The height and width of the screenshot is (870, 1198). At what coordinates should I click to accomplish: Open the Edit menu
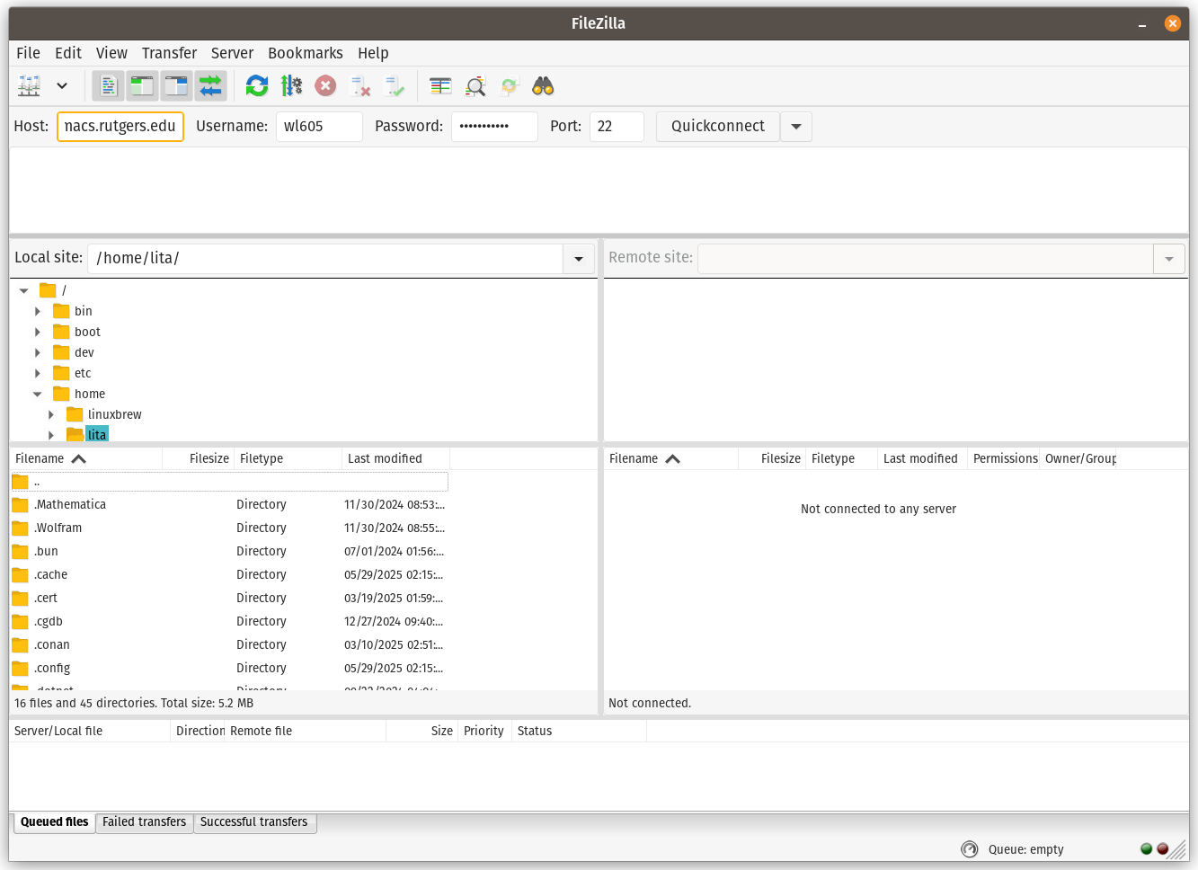68,53
